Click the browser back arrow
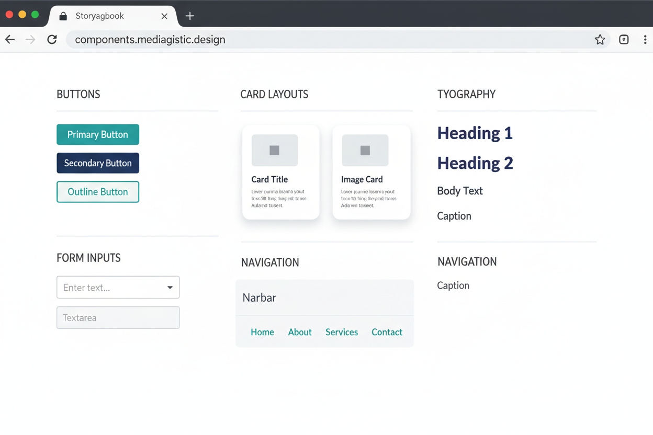 tap(10, 39)
